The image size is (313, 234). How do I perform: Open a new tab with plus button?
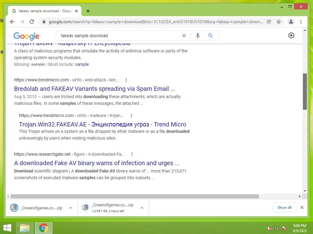(x=88, y=11)
